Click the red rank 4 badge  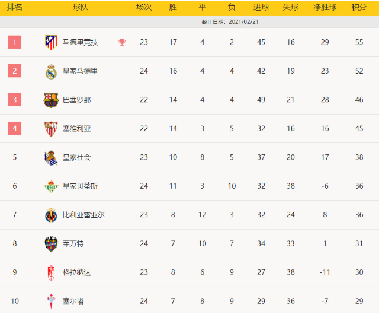[15, 128]
